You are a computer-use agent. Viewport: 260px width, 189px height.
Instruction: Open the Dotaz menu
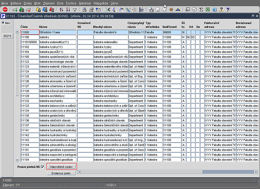pos(28,3)
